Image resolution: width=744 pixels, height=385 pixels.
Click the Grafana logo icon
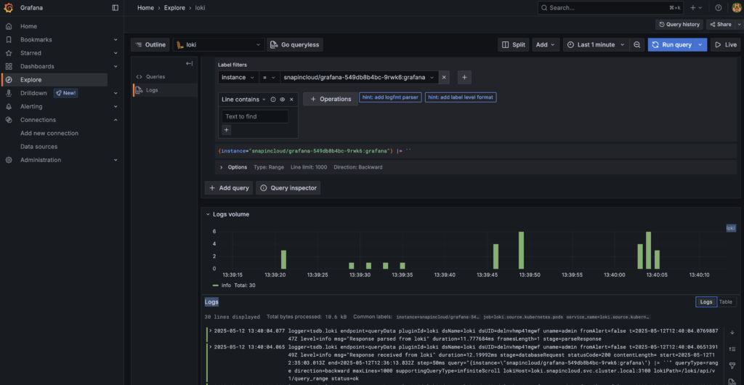coord(9,7)
